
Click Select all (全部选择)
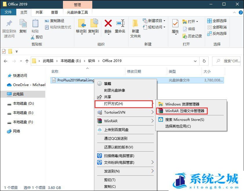point(217,21)
